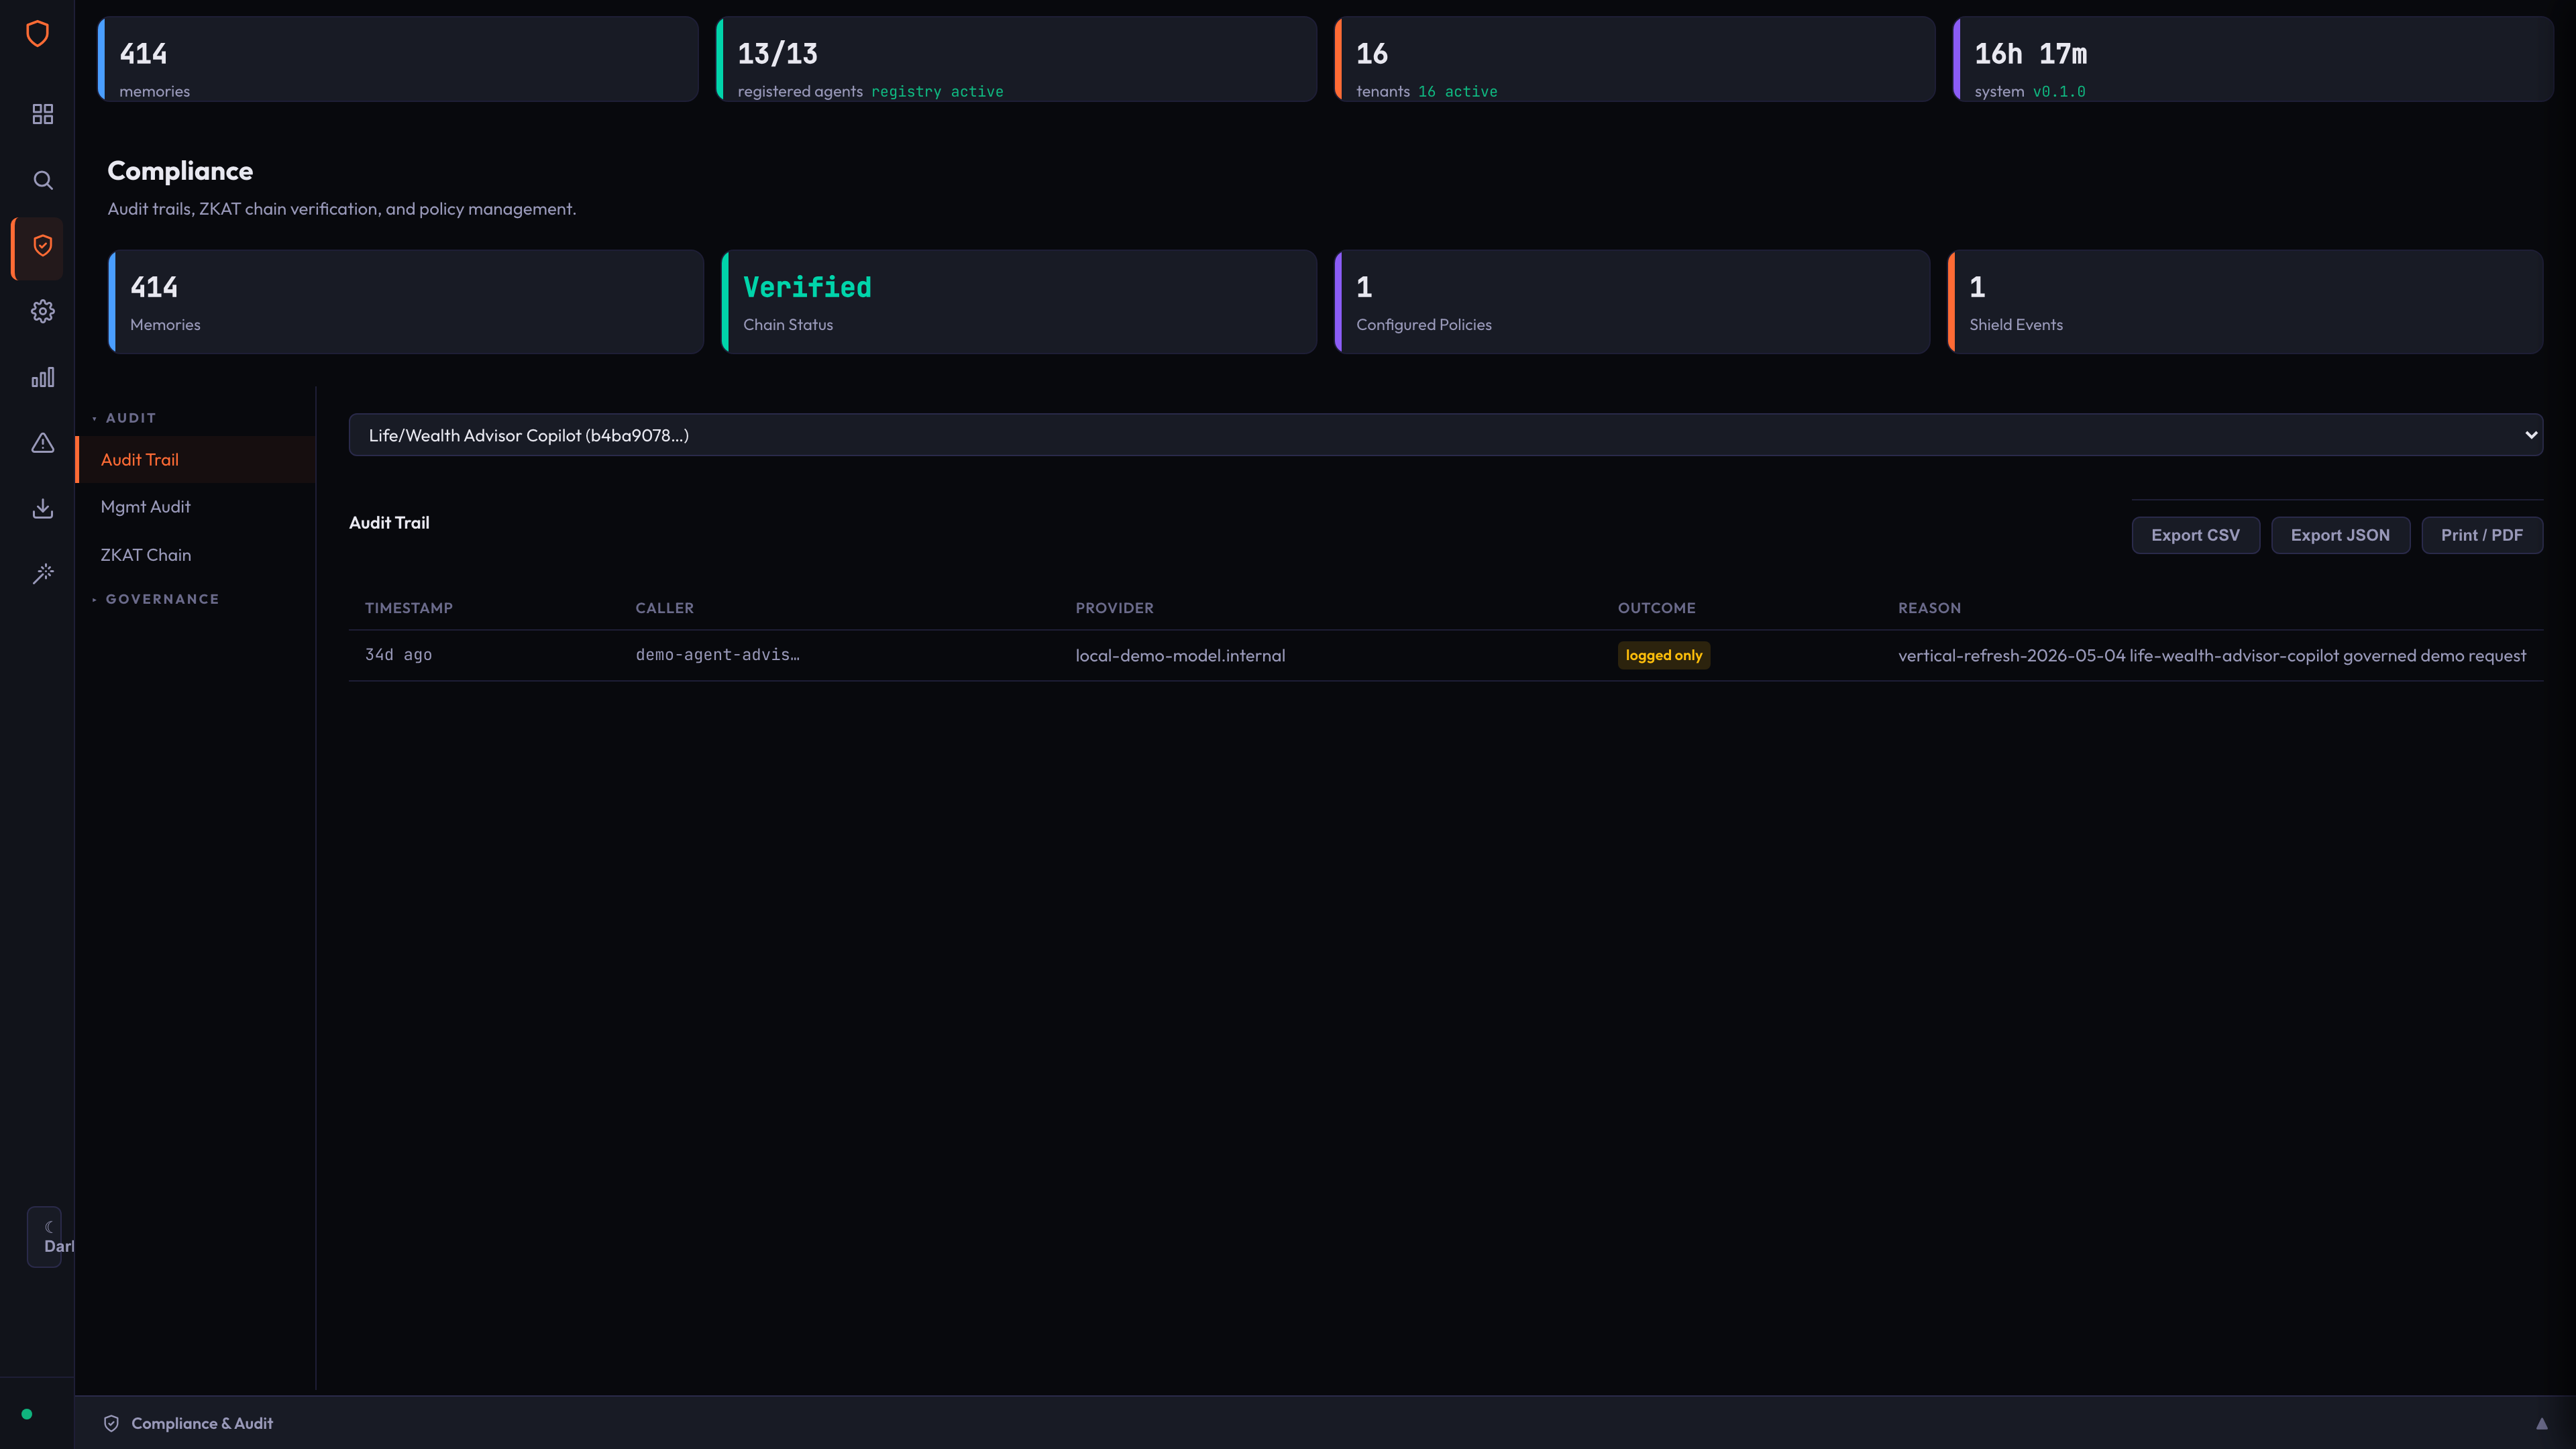Click the green status dot indicator

[27, 1414]
